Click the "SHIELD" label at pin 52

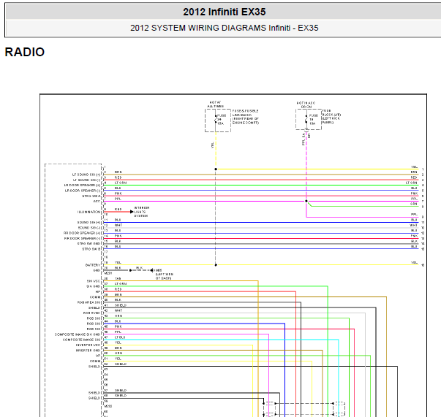(121, 364)
